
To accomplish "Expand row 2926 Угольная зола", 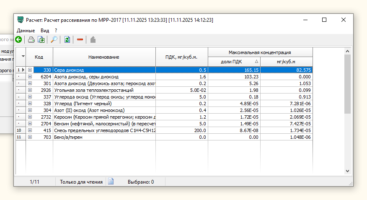I will point(30,90).
